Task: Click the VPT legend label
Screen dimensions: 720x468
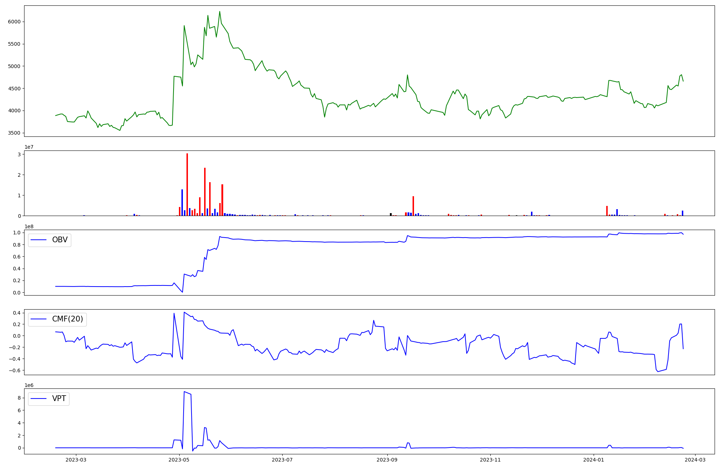Action: click(59, 399)
